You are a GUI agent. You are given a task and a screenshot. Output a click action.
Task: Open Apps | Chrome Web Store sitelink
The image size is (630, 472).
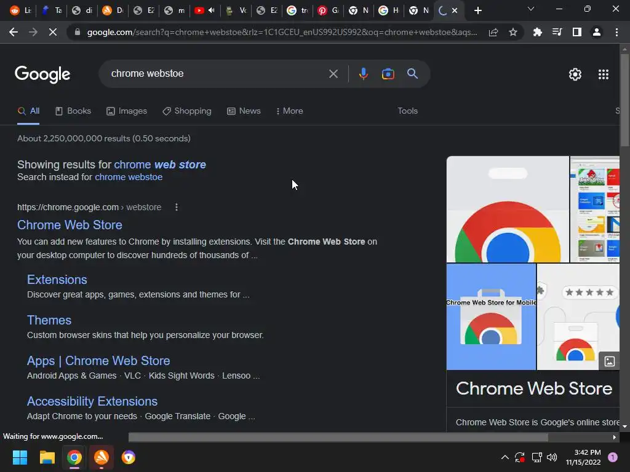click(98, 361)
